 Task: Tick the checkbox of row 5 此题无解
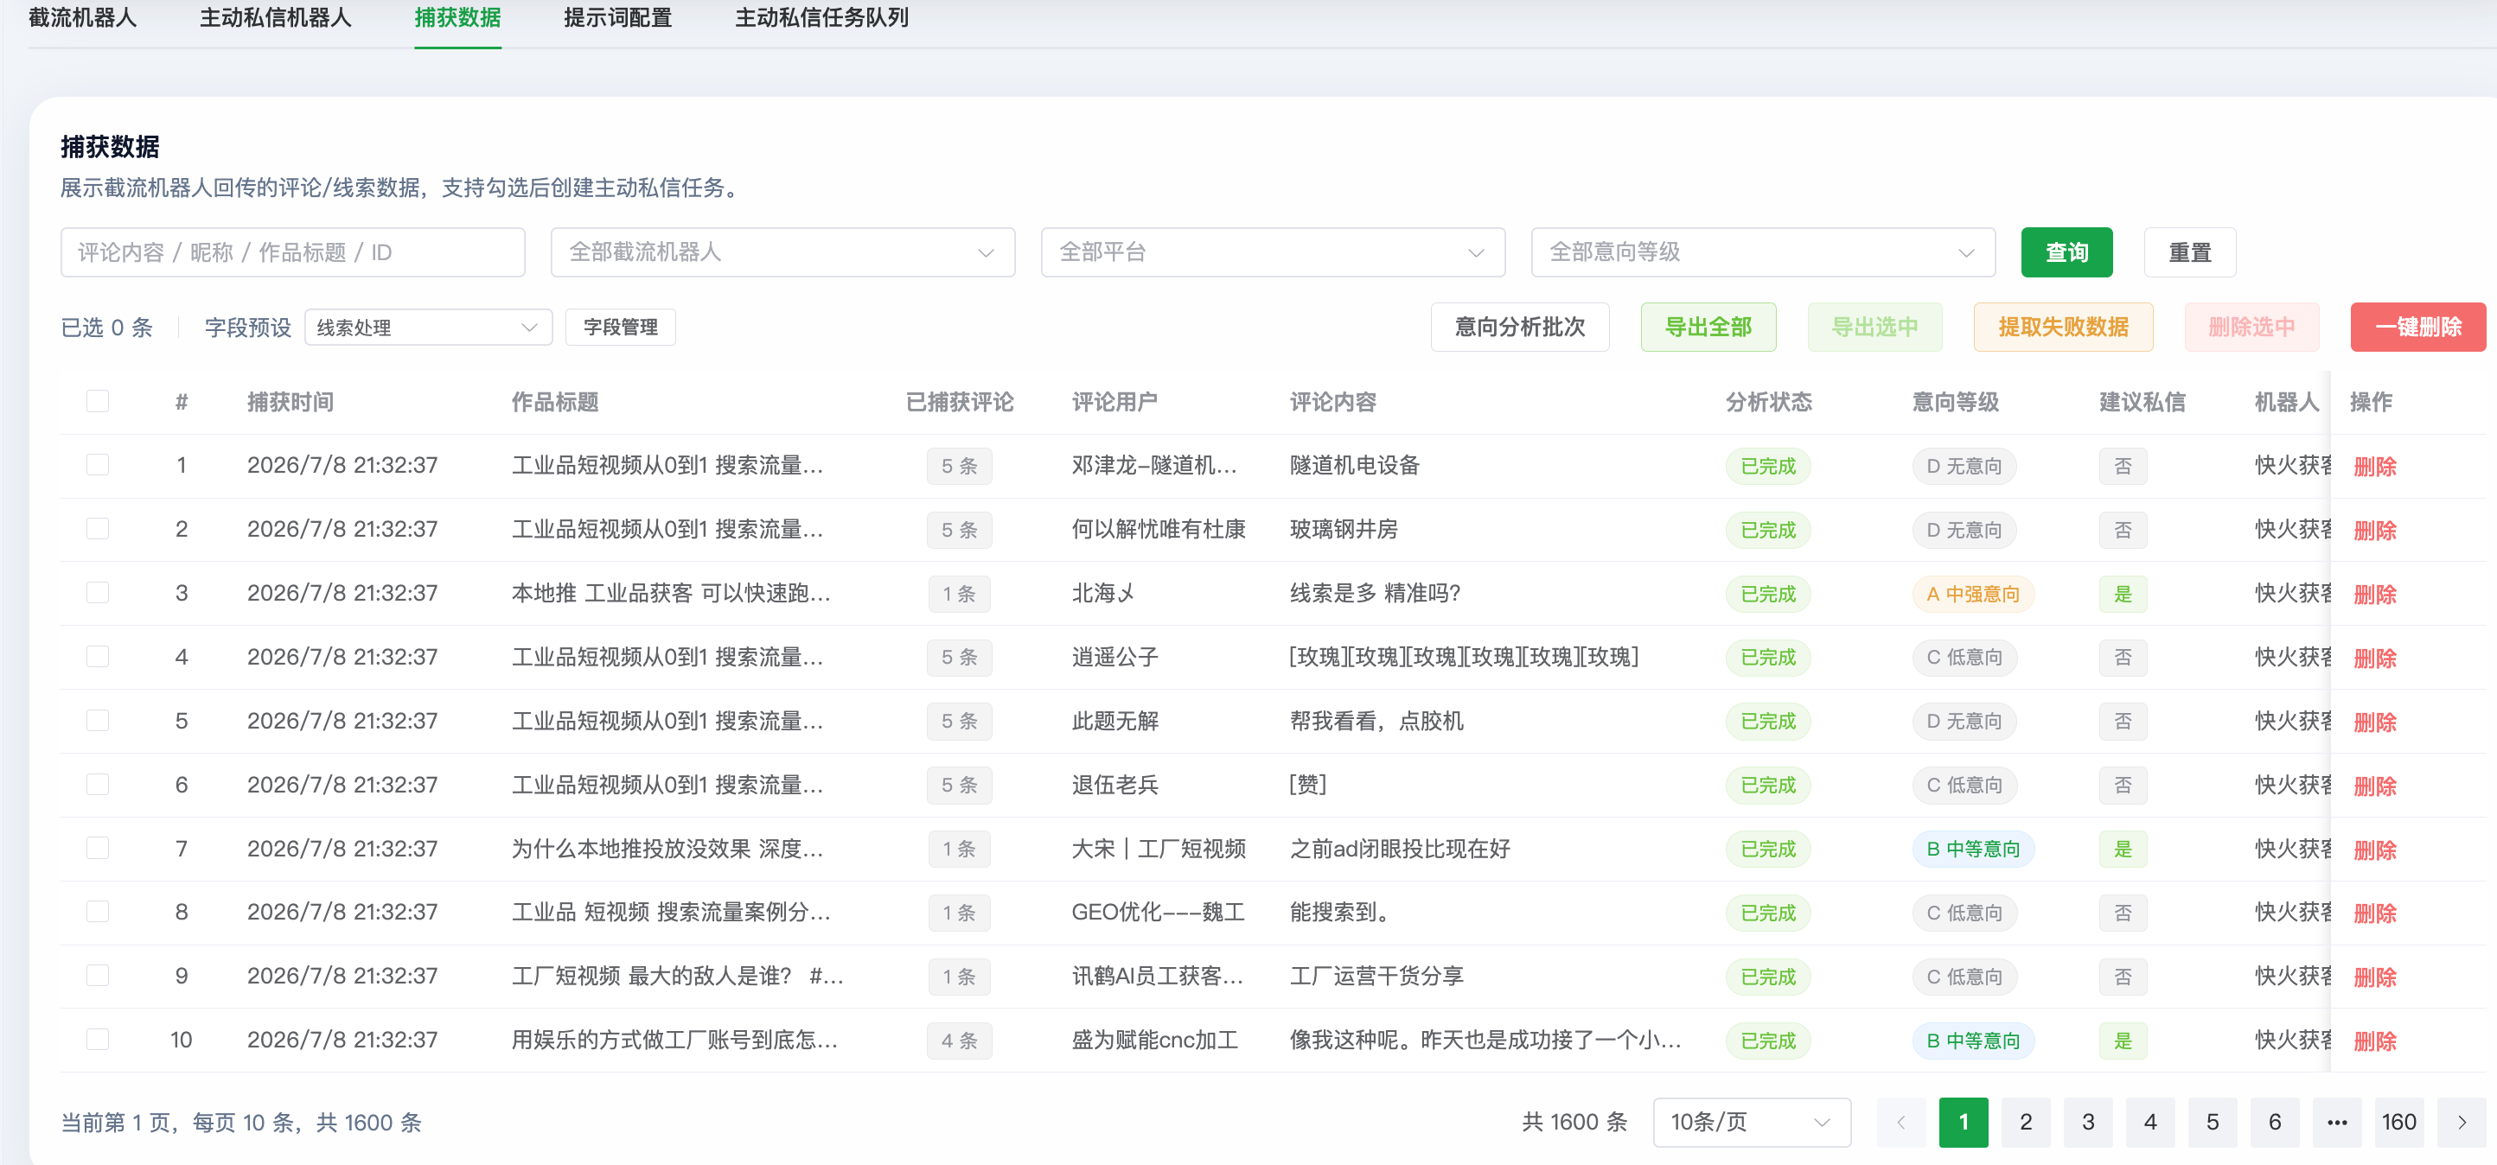pyautogui.click(x=98, y=721)
